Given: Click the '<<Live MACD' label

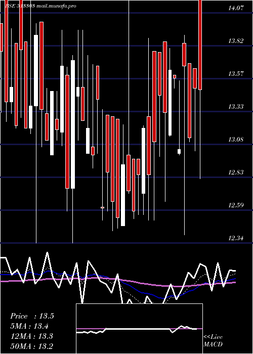Looking at the screenshot, I should pyautogui.click(x=213, y=341).
